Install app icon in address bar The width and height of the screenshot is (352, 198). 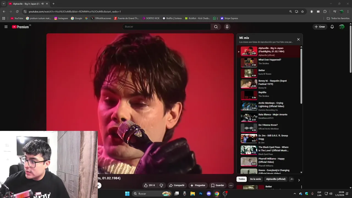[296, 12]
